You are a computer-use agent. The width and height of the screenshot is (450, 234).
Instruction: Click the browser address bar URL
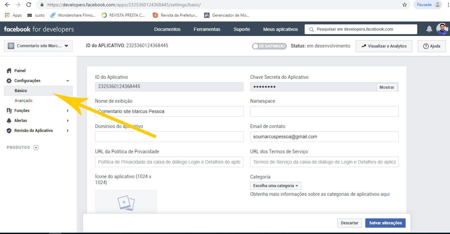click(x=124, y=5)
